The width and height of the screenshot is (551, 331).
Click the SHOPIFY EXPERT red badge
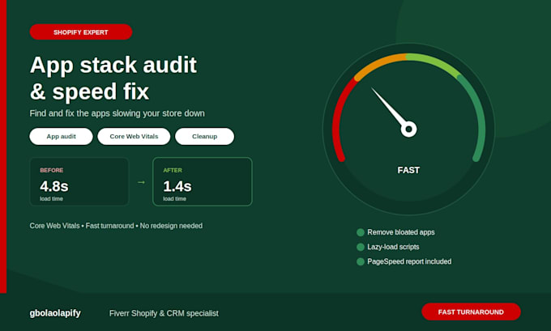pos(81,32)
